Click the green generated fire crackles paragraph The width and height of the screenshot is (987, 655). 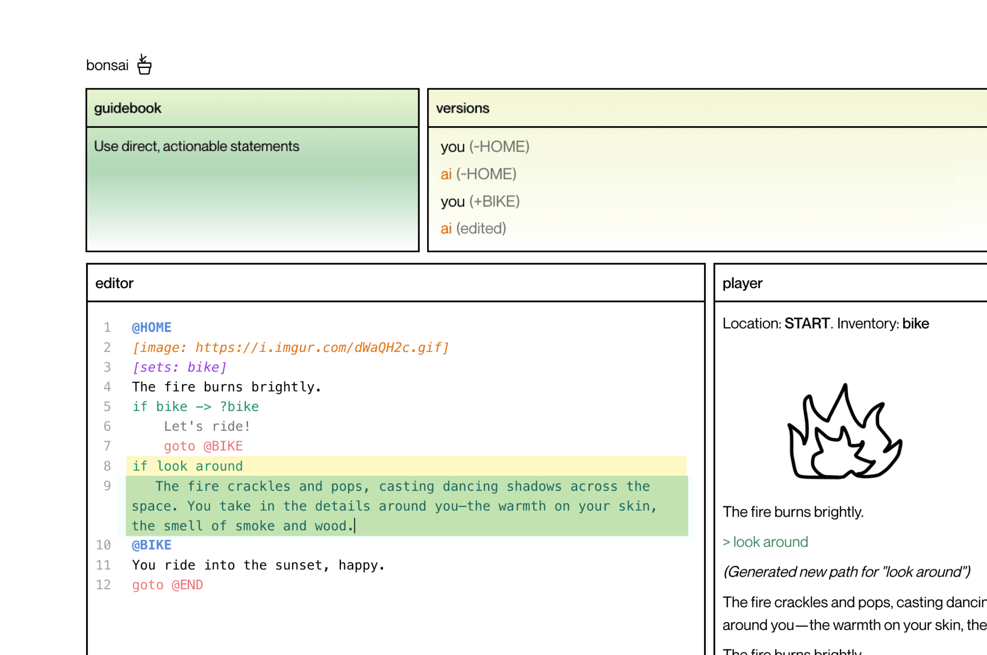tap(407, 506)
